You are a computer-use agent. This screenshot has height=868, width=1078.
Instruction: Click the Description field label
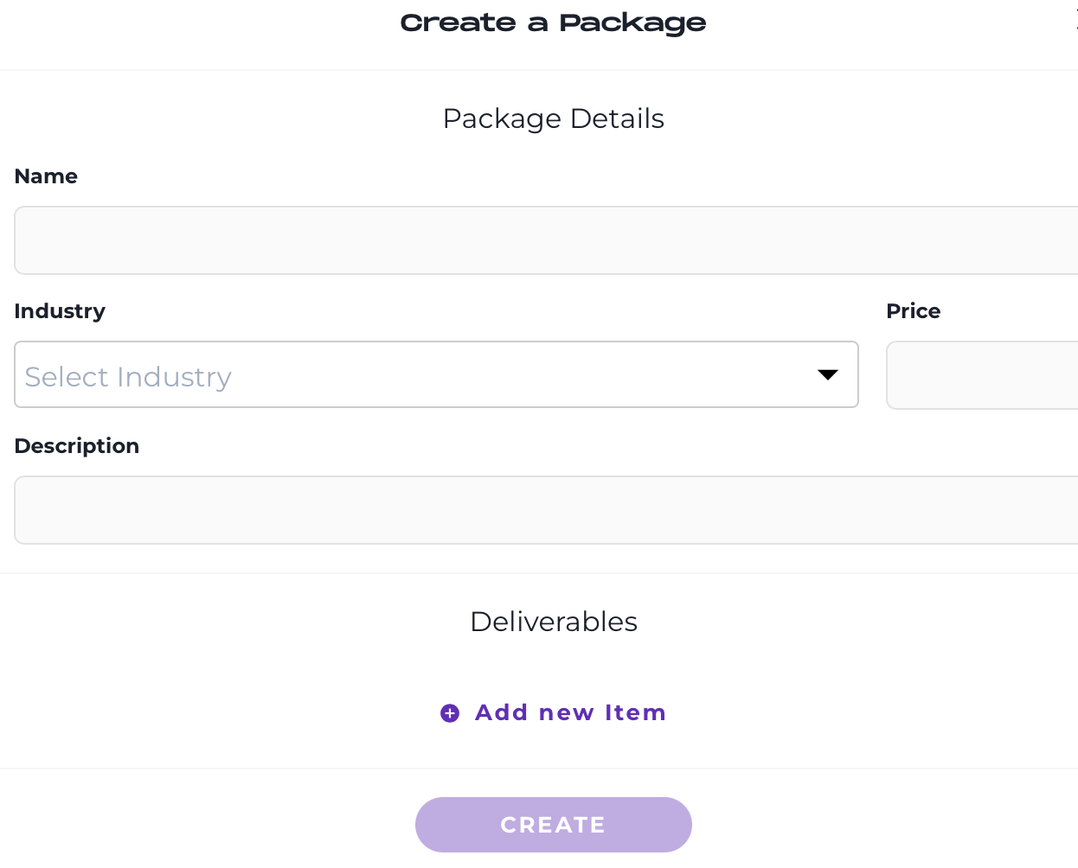pos(77,446)
